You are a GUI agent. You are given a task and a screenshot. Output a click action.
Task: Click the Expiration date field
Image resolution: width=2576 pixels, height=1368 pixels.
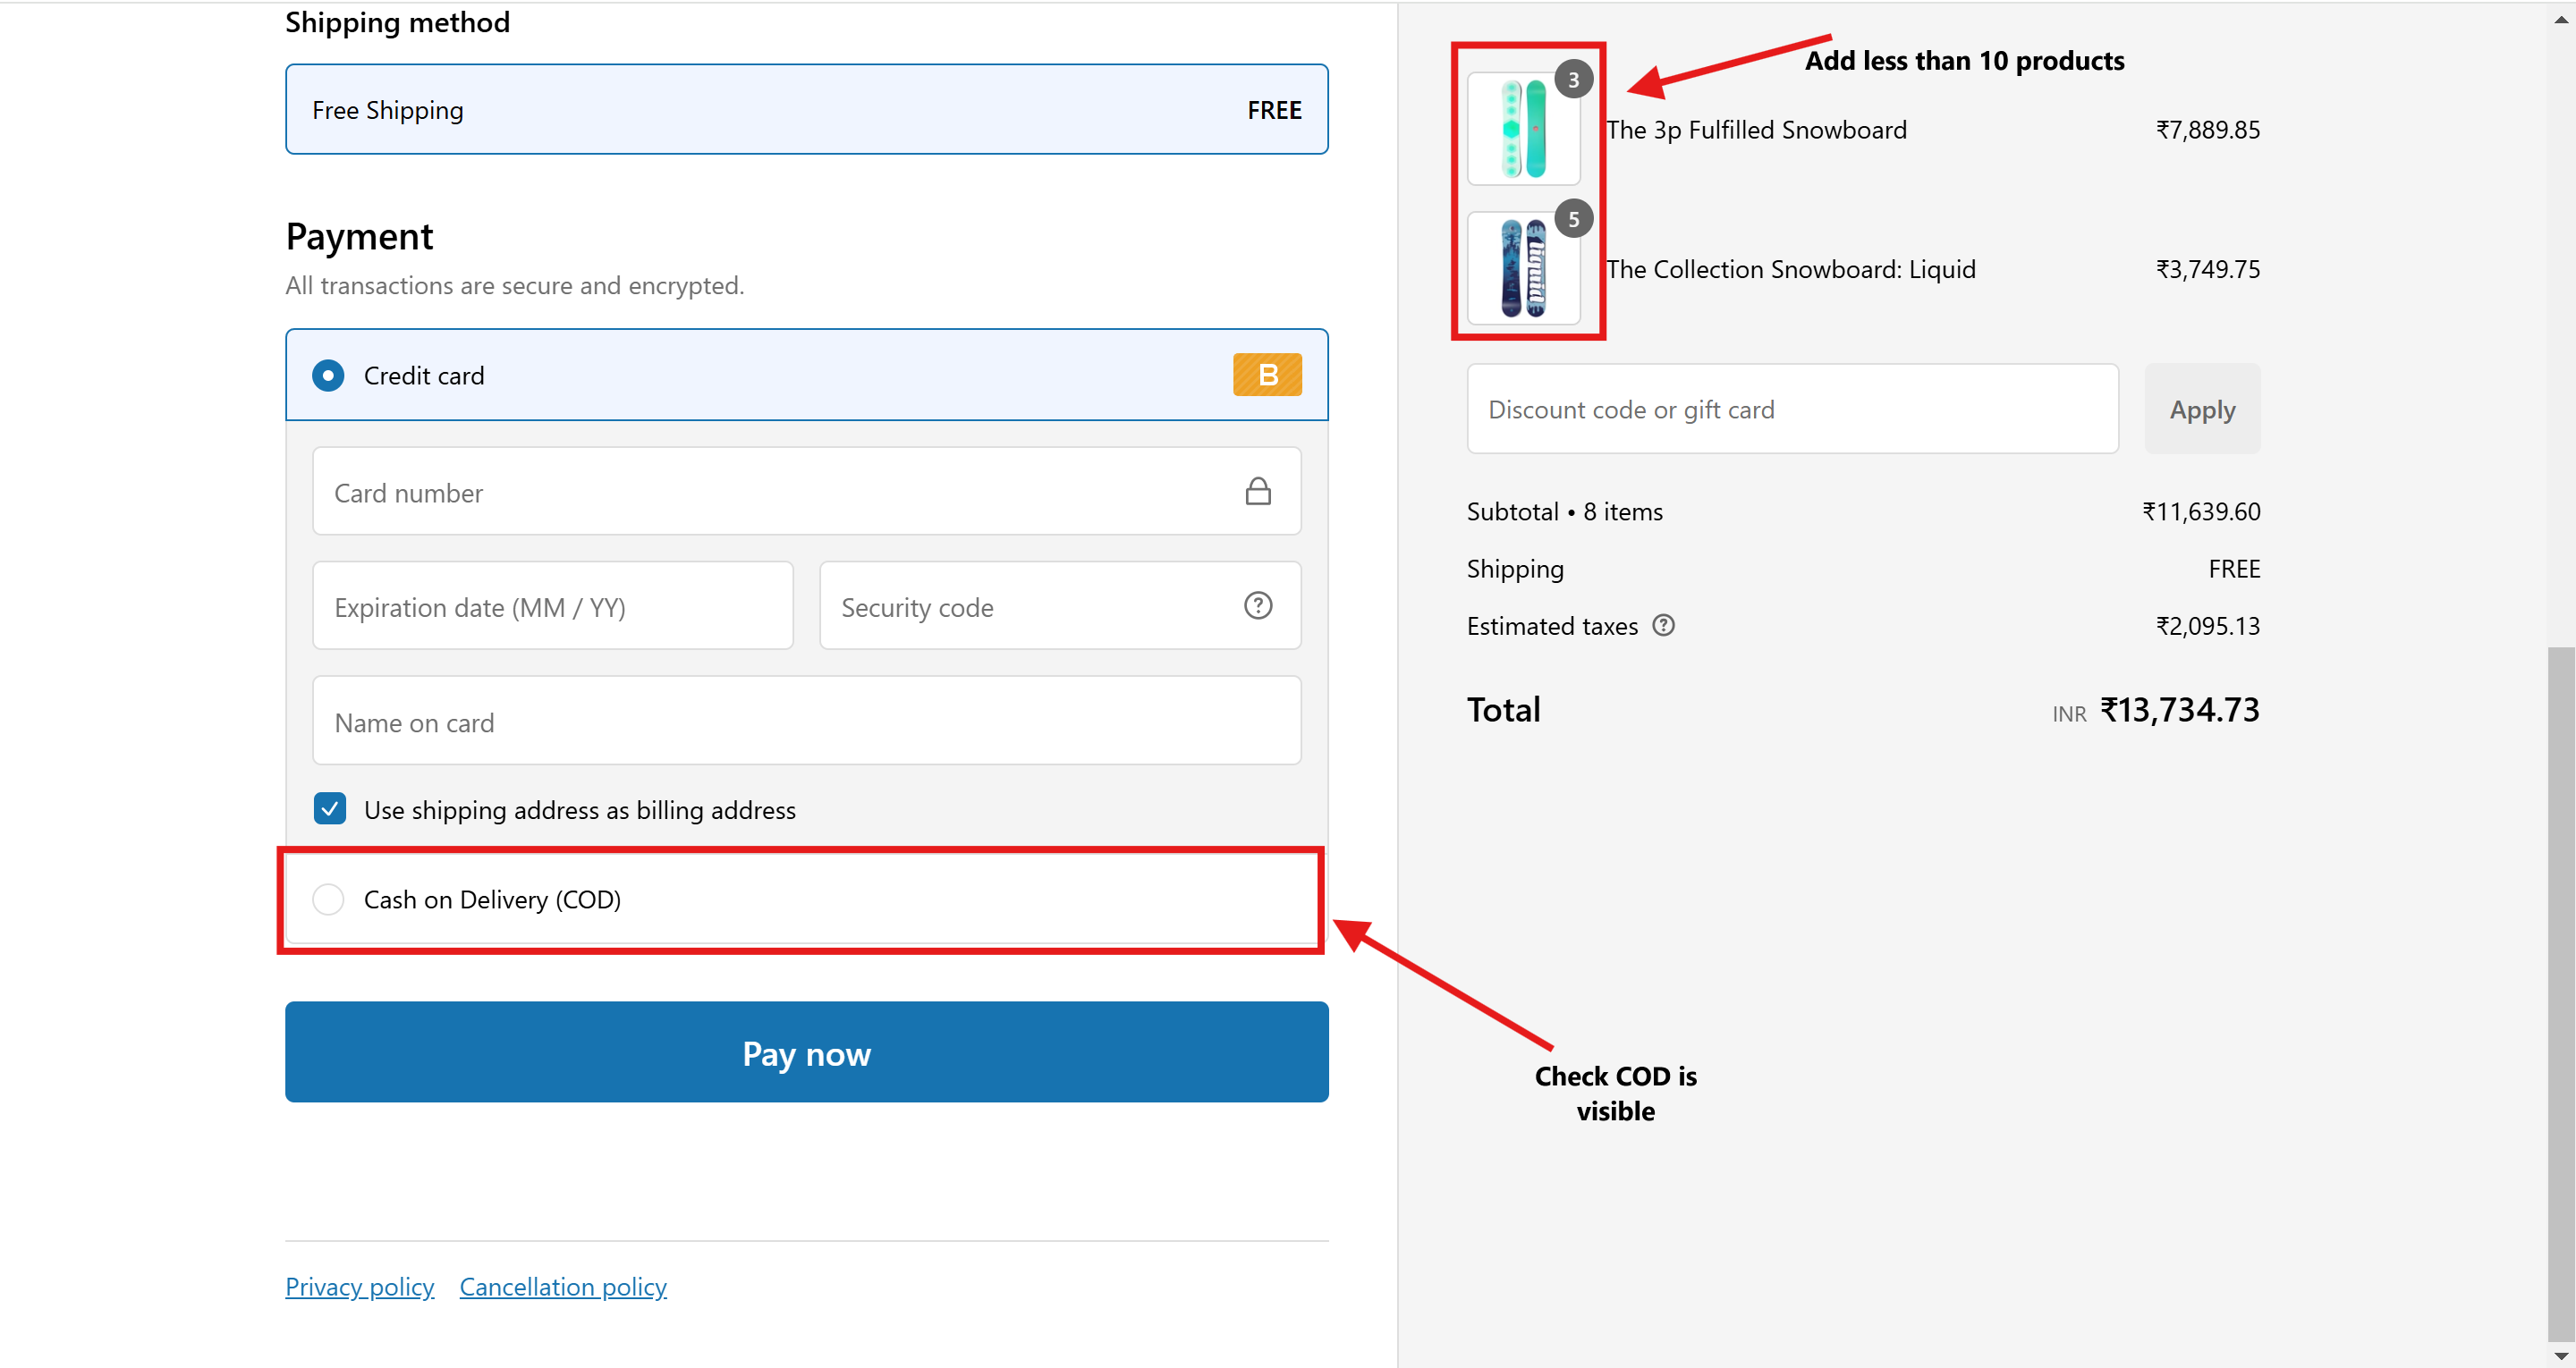pyautogui.click(x=552, y=606)
